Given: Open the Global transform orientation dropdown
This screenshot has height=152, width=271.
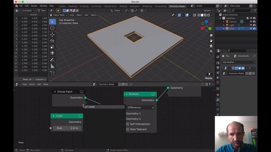Looking at the screenshot, I should coord(117,11).
